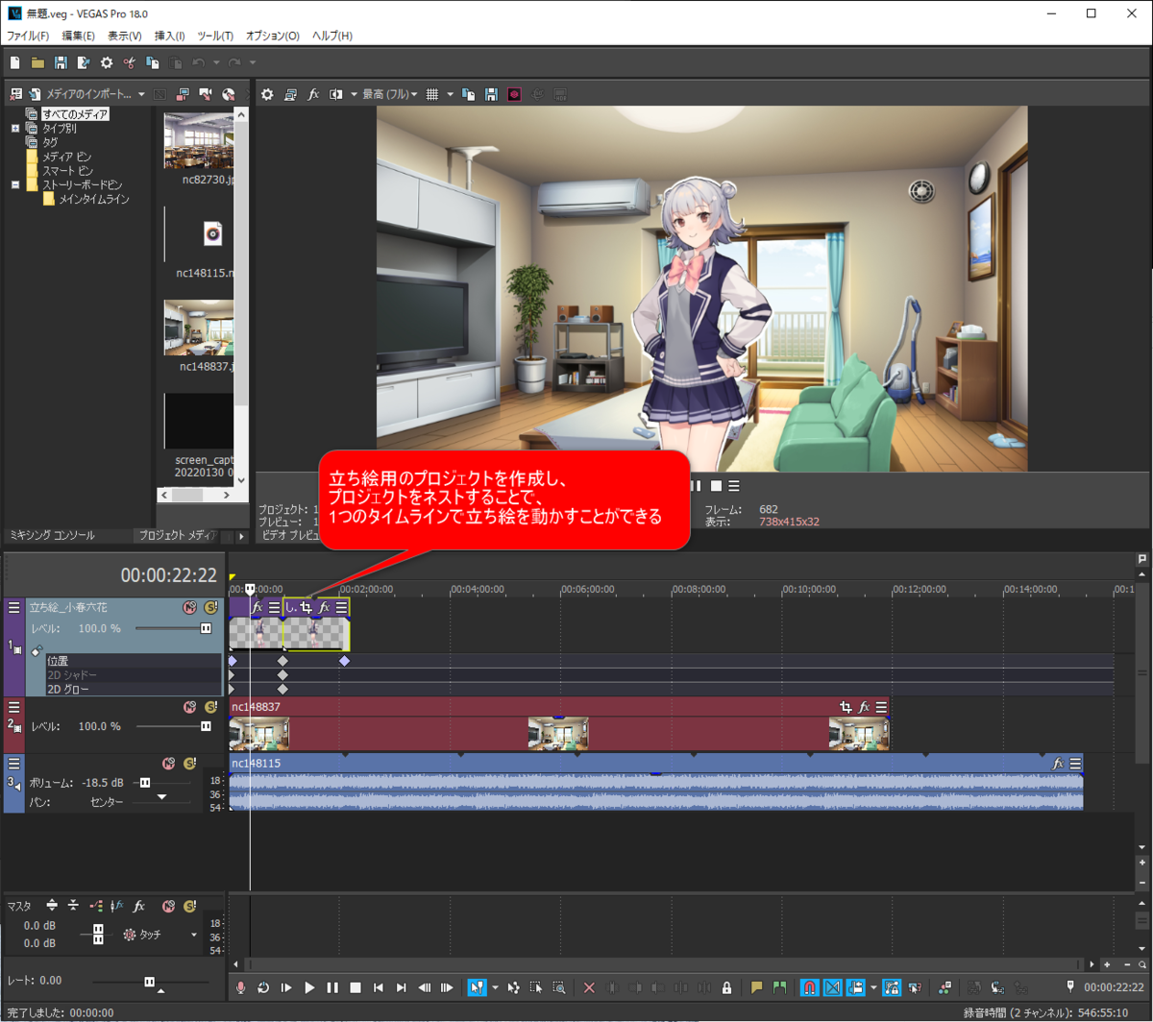Screen dimensions: 1153x1022
Task: Start playback with the play button
Action: [x=309, y=987]
